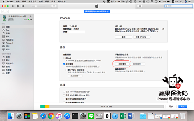This screenshot has height=121, width=194.
Task: Click the 16GB capacity badge
Action: (11, 20)
